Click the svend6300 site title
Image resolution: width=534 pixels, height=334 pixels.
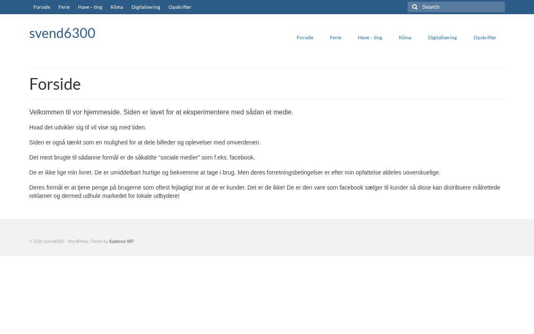coord(62,33)
